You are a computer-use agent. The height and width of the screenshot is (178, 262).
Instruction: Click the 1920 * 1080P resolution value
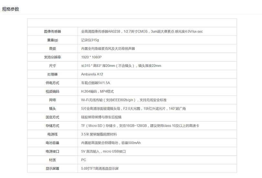pos(92,57)
